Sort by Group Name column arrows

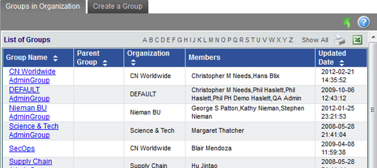(55, 58)
